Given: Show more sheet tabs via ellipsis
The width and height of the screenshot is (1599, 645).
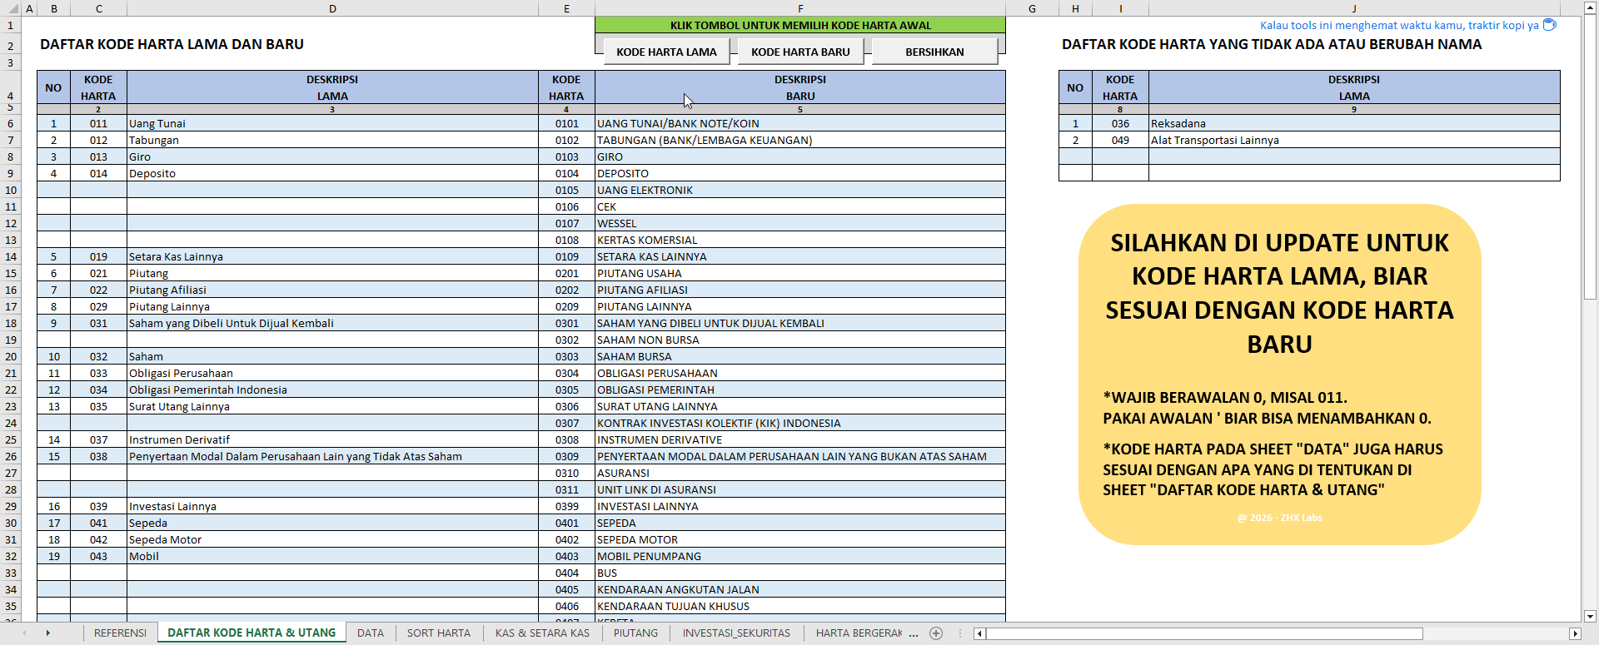Looking at the screenshot, I should tap(914, 633).
